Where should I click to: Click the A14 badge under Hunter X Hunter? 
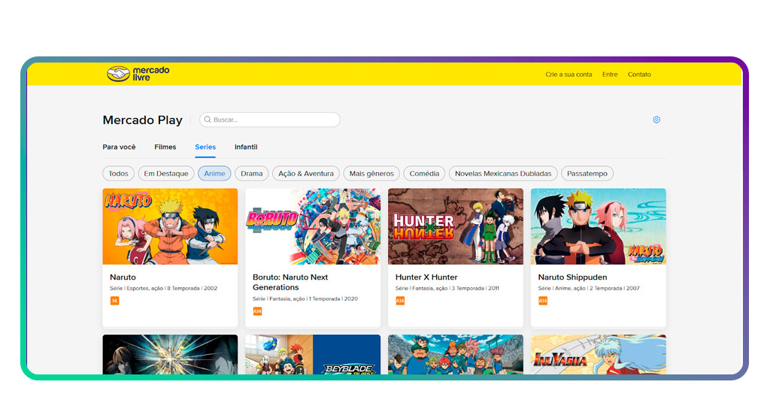click(x=400, y=301)
